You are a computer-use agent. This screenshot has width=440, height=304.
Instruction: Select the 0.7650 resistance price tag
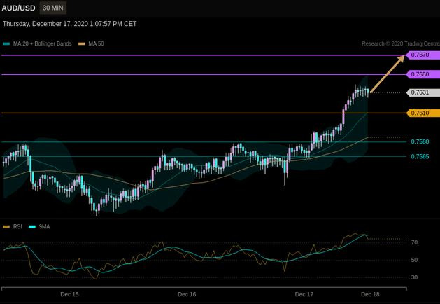coord(423,74)
